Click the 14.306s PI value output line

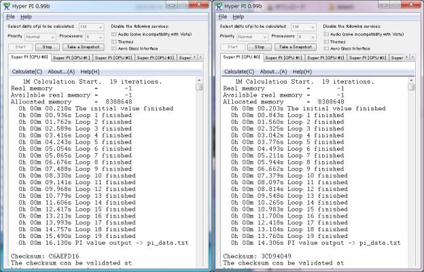tap(316, 243)
